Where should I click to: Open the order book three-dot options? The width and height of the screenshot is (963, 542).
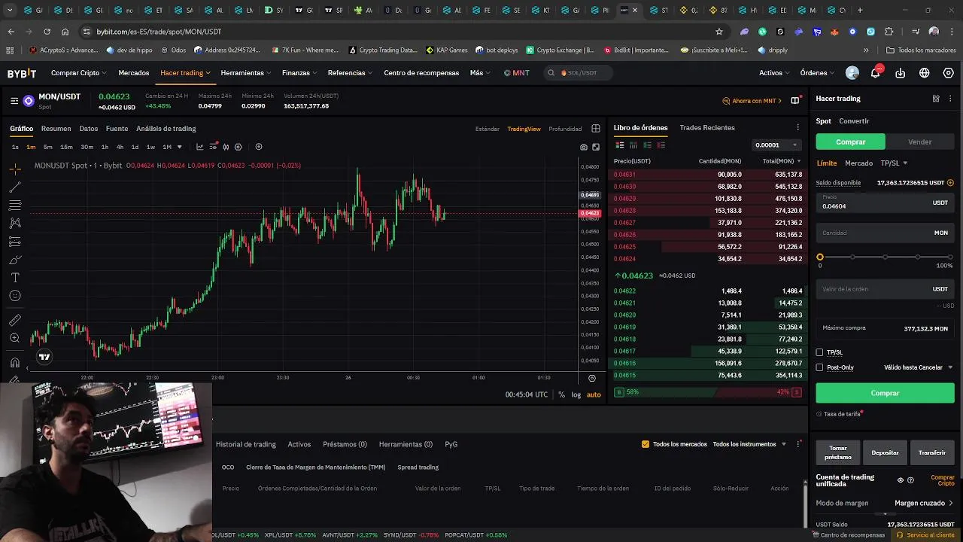[x=798, y=128]
